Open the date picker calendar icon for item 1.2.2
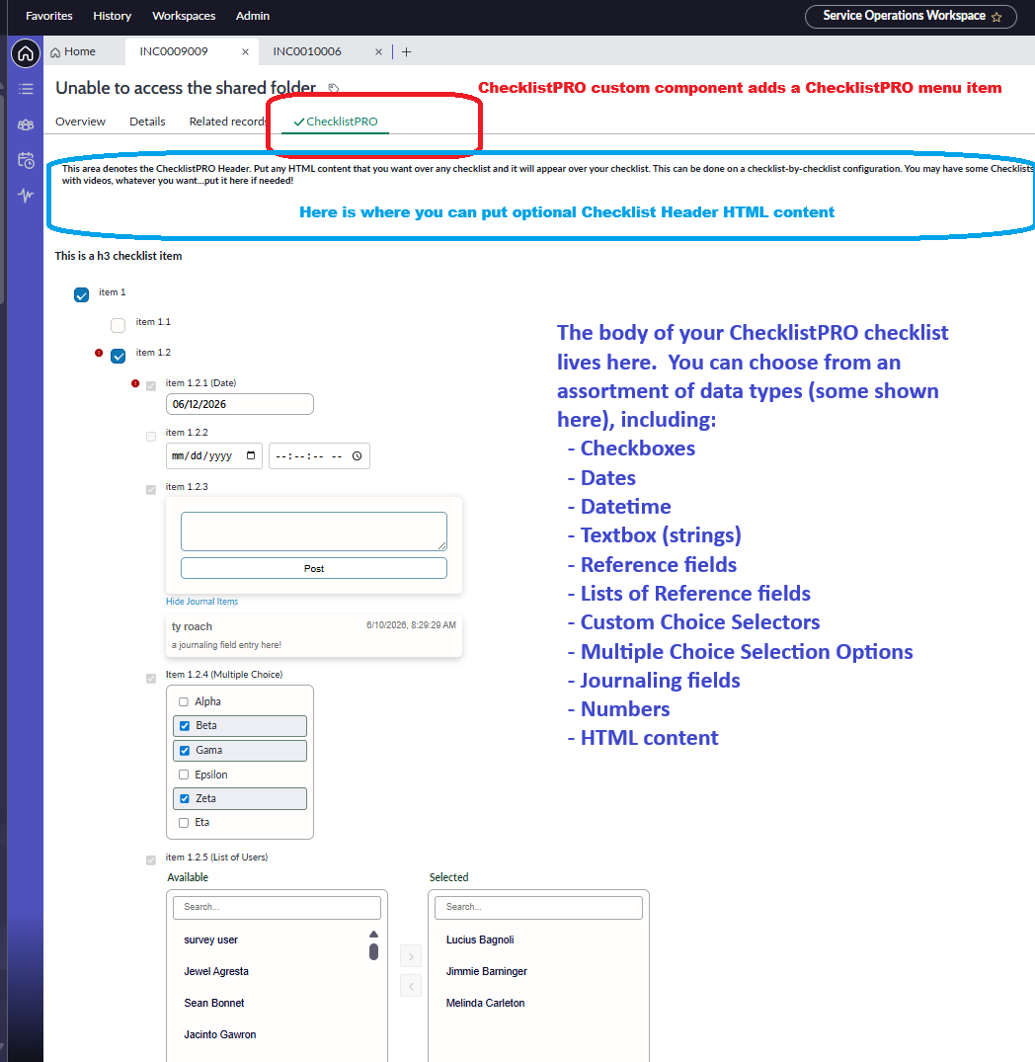Image resolution: width=1035 pixels, height=1062 pixels. pos(251,455)
